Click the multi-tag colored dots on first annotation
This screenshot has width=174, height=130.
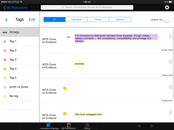pyautogui.click(x=69, y=37)
